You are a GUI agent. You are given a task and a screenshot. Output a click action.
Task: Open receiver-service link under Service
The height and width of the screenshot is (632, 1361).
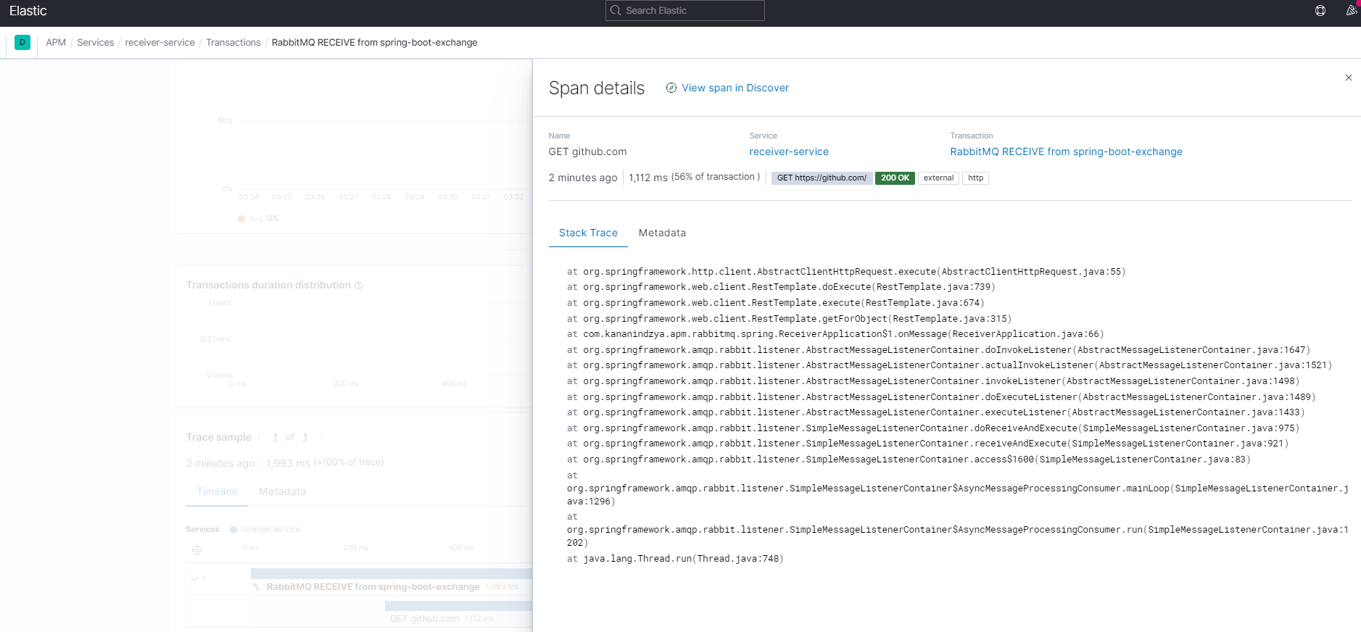[x=789, y=151]
